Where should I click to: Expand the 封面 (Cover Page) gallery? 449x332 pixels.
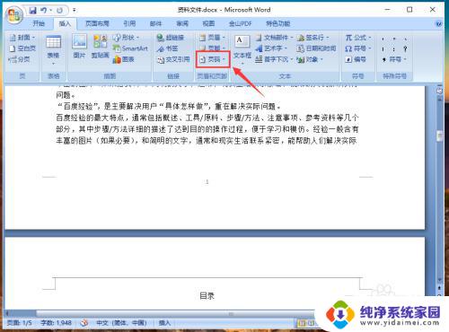[22, 38]
